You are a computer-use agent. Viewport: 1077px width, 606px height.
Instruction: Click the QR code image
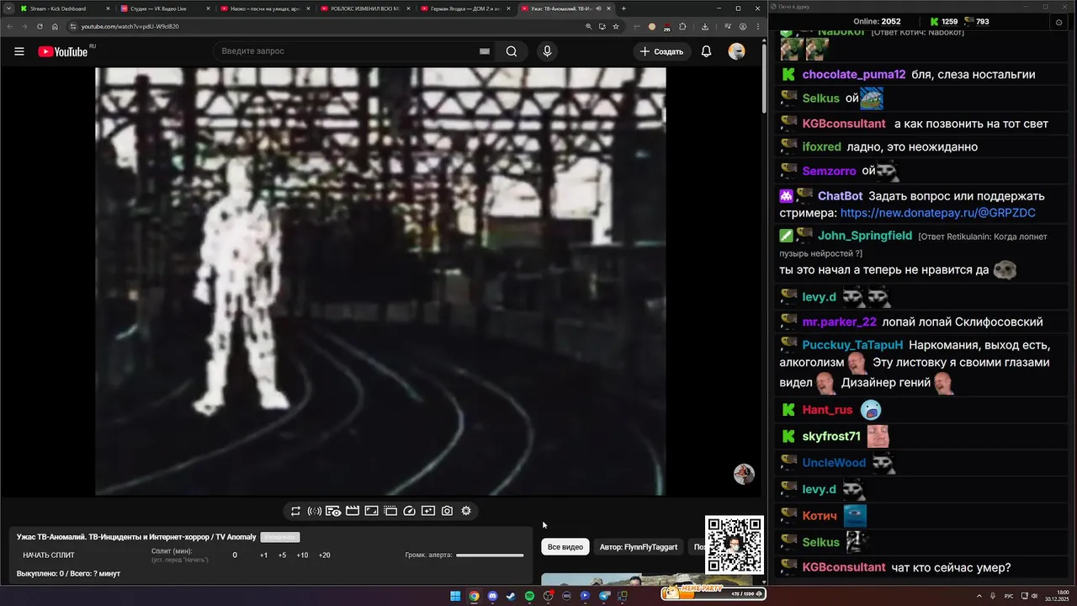735,545
